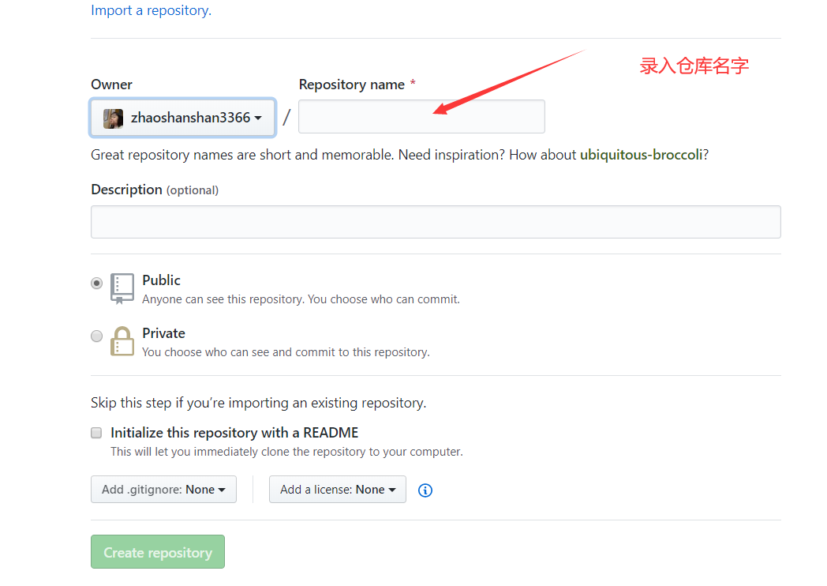Open the Import a repository link
This screenshot has width=827, height=586.
151,10
